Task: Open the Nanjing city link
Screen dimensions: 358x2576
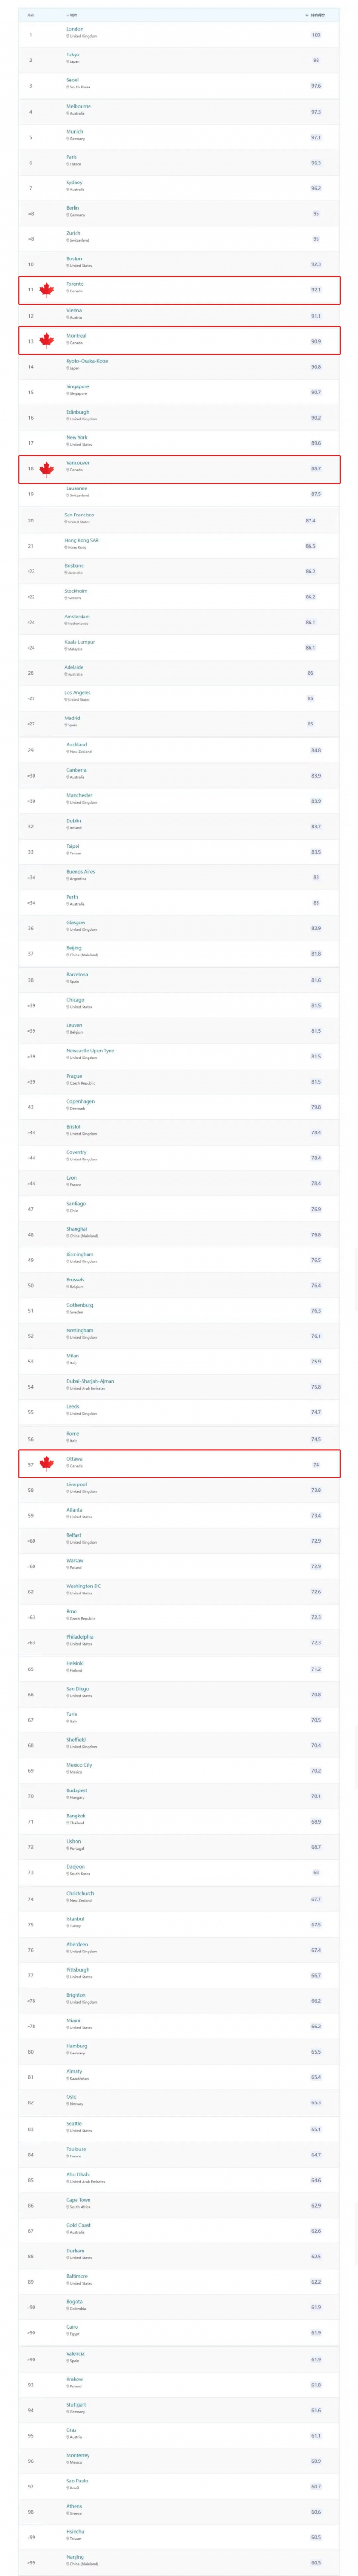Action: 76,2557
